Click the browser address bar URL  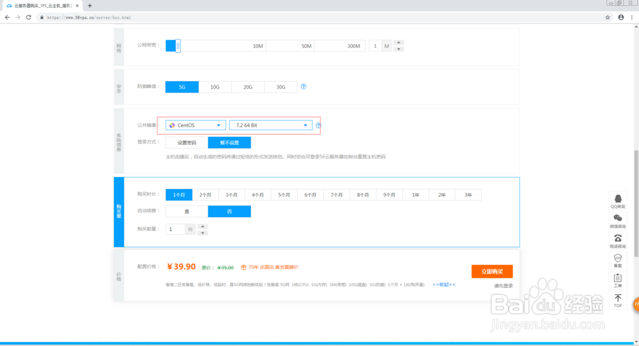[89, 17]
